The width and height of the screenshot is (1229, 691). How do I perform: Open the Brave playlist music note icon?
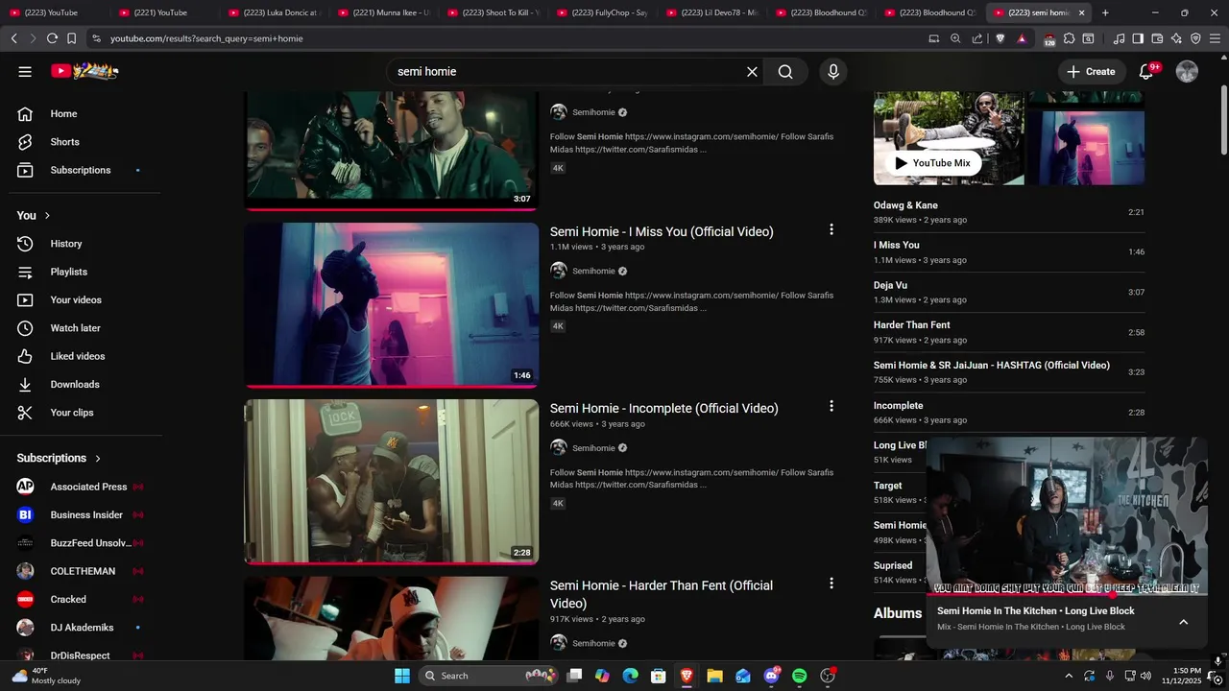pyautogui.click(x=1119, y=38)
